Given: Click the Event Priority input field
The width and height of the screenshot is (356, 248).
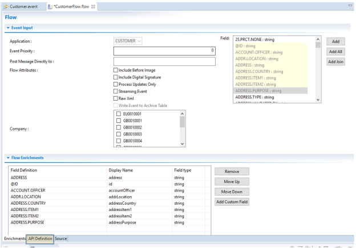Looking at the screenshot, I should (164, 51).
